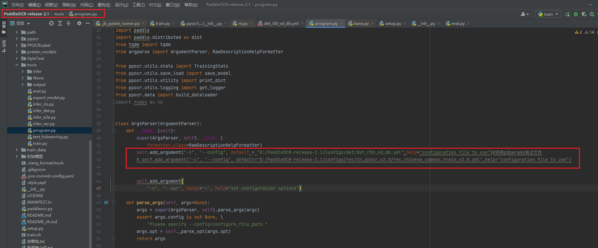The height and width of the screenshot is (248, 598).
Task: Start debugging with the green bug icon
Action: click(575, 14)
